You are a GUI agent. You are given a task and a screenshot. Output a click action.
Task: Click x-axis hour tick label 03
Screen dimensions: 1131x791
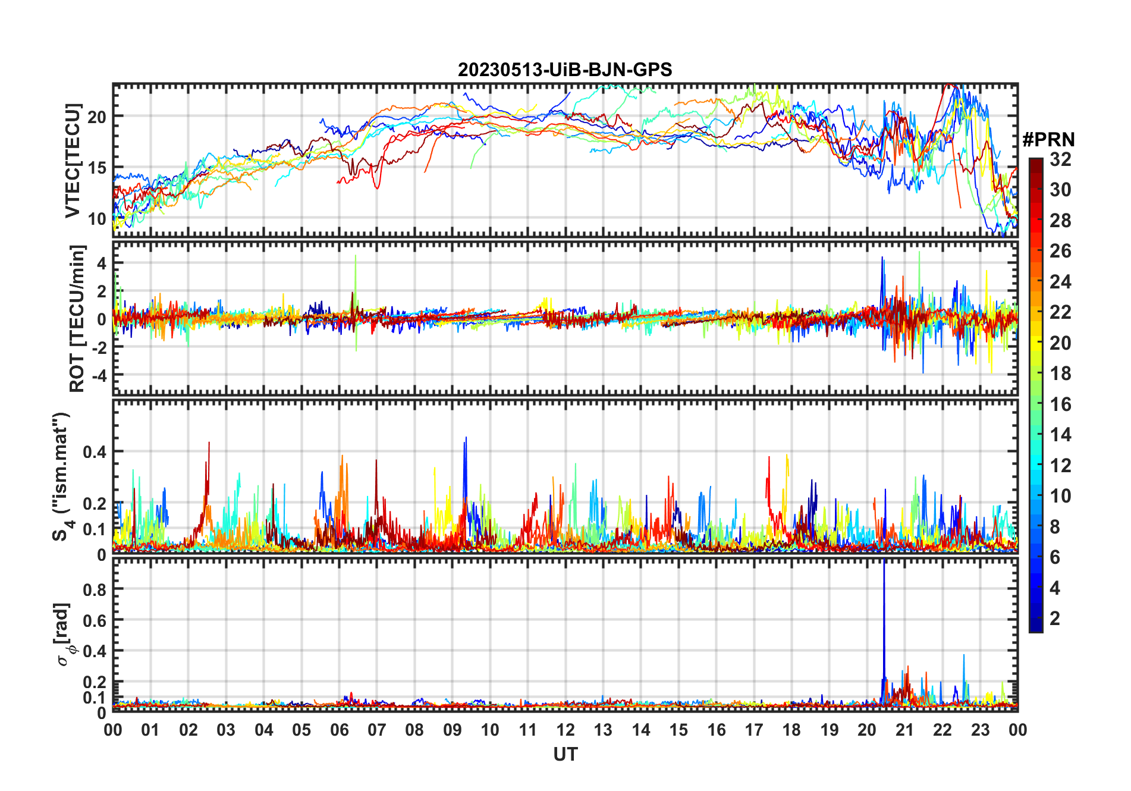tap(226, 730)
